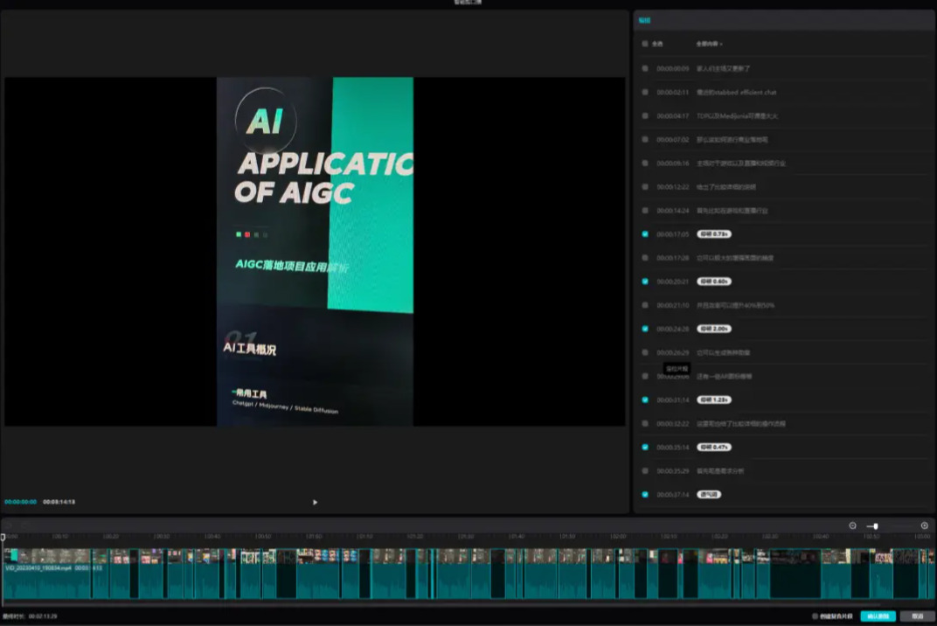Screen dimensions: 937x626
Task: Check the box for the 00:00:32:22 line
Action: [x=645, y=423]
